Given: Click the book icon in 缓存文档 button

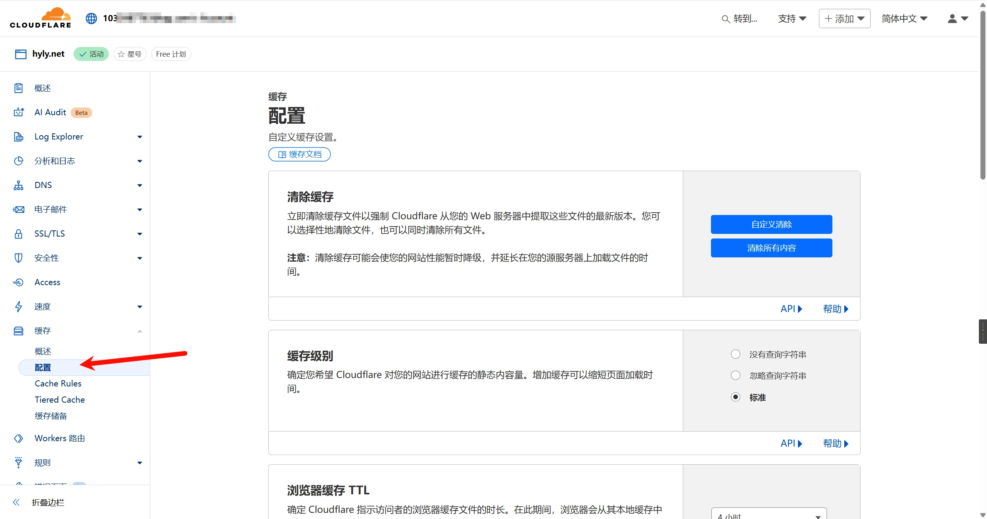Looking at the screenshot, I should (282, 155).
